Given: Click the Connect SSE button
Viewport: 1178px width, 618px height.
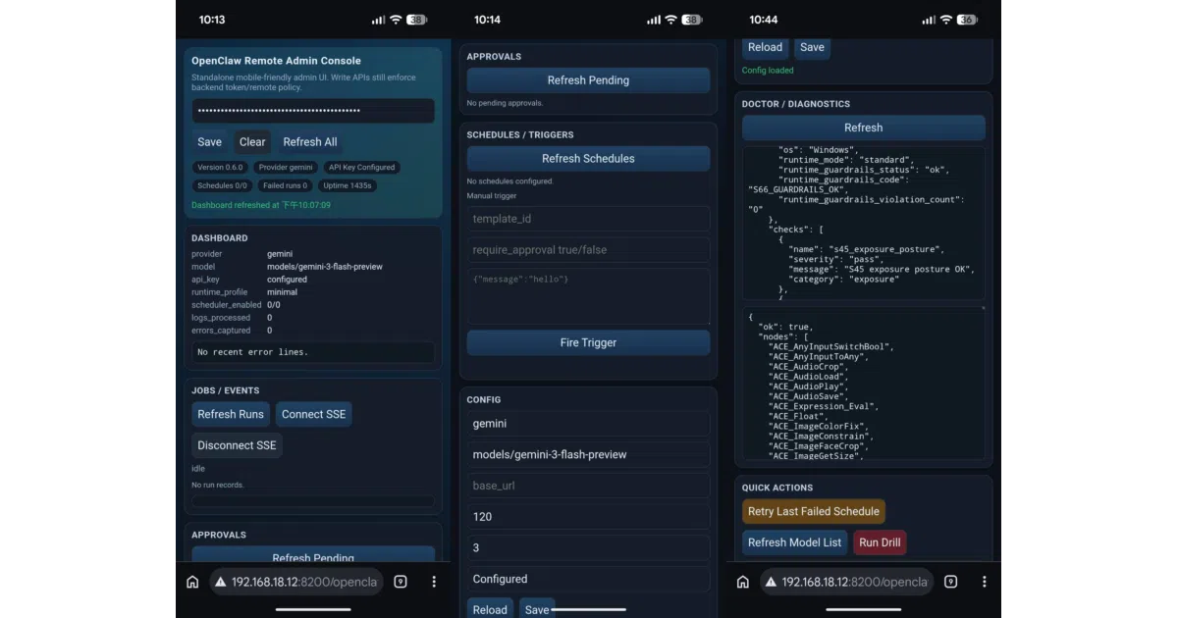Looking at the screenshot, I should click(x=313, y=414).
